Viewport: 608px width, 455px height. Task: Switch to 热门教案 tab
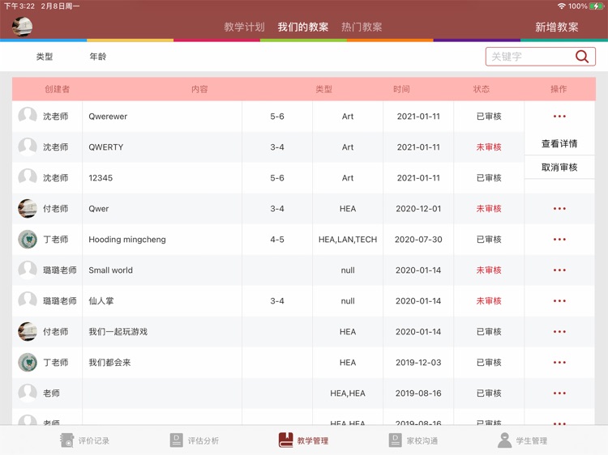pyautogui.click(x=362, y=27)
